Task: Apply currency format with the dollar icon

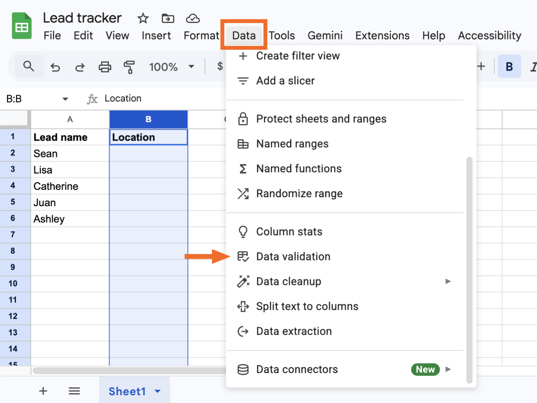Action: (x=219, y=66)
